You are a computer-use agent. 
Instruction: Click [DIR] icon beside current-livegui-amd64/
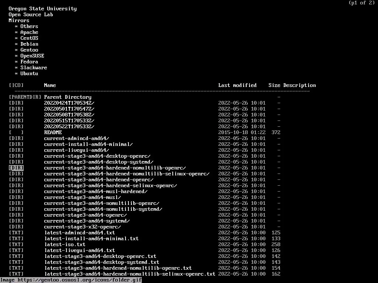(x=16, y=150)
